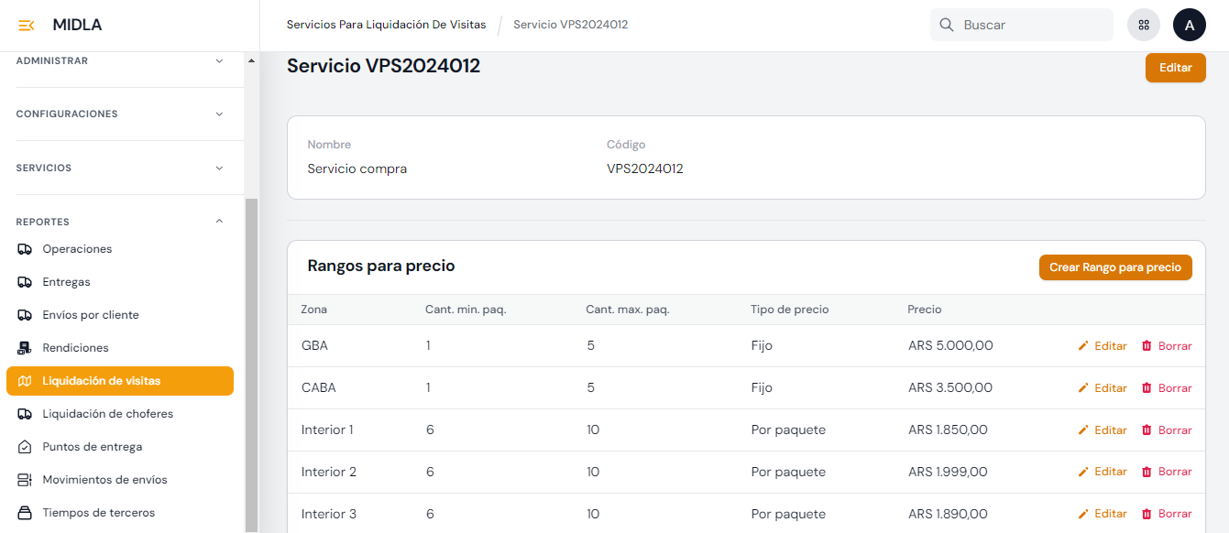
Task: Expand the ADMINISTRAR section
Action: click(219, 61)
